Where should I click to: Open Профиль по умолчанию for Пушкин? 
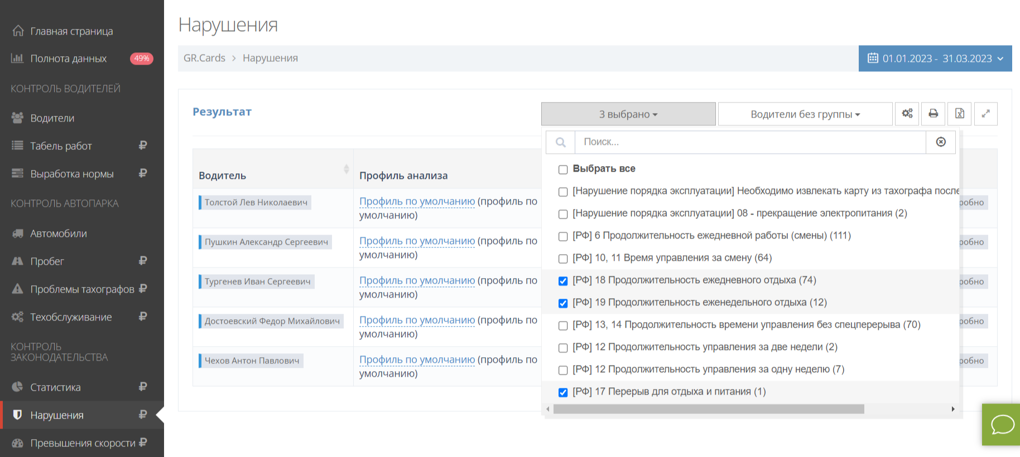417,241
